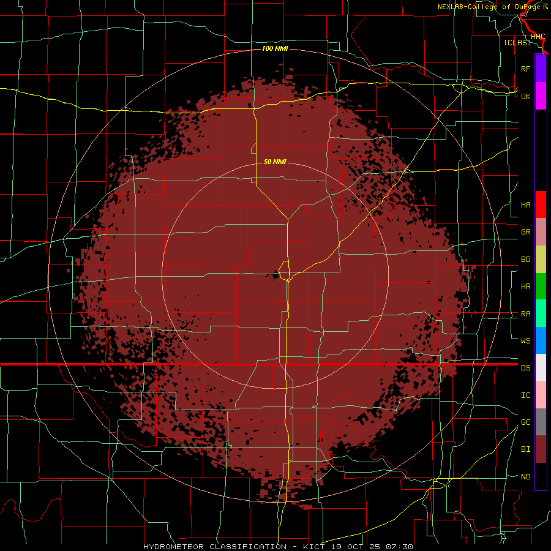The height and width of the screenshot is (551, 551).
Task: Click the IC legend label
Action: click(525, 395)
